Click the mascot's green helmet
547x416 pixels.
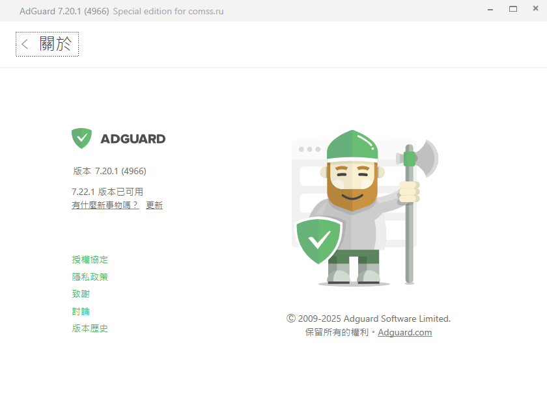pos(352,146)
